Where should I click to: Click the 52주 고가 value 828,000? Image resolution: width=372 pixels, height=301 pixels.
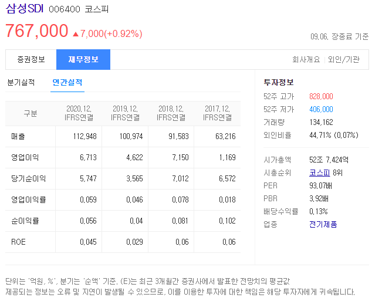click(321, 97)
